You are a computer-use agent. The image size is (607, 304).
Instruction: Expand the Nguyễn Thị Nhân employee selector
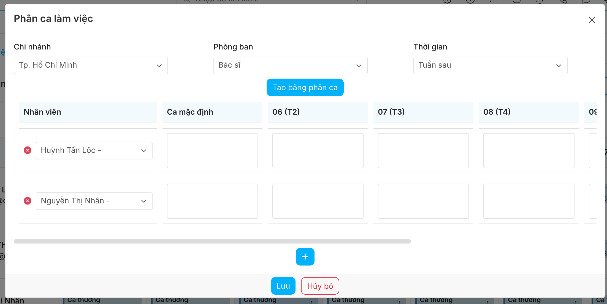click(x=94, y=201)
